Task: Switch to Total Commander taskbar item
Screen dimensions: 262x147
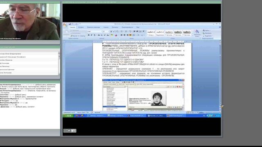Action: click(x=136, y=116)
